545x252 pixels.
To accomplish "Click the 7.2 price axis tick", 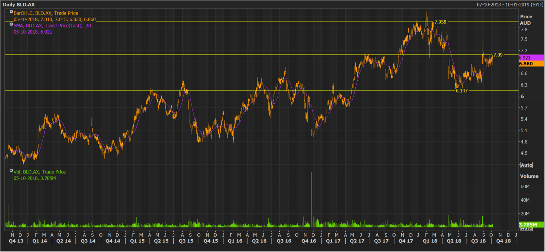I will [x=524, y=51].
